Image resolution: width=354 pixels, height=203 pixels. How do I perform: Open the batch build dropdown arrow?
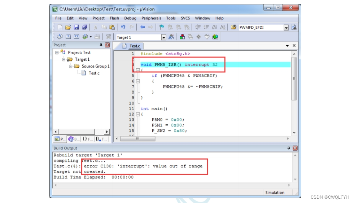click(x=91, y=37)
